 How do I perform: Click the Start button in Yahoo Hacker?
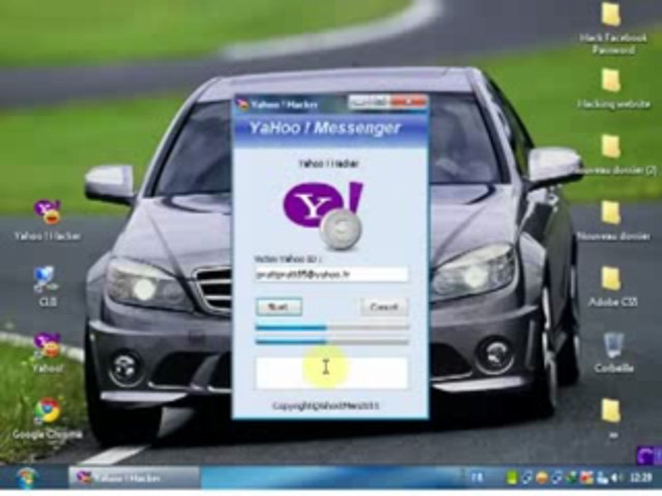point(279,307)
